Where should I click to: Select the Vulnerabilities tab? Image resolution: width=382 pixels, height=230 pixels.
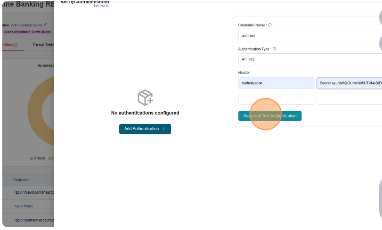pos(7,45)
